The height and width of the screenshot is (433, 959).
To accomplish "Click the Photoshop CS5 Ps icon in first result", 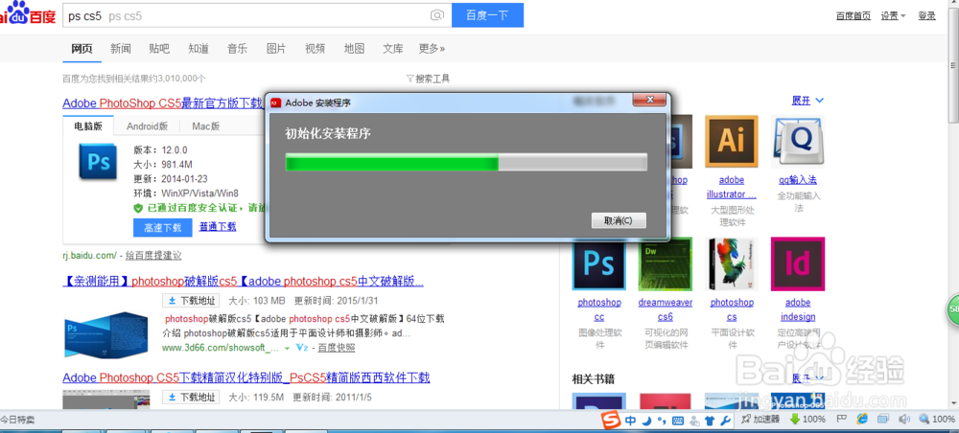I will 98,161.
